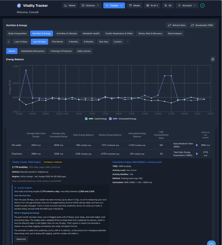Open Trainings & Protocols sub-tab
The width and height of the screenshot is (222, 245).
pos(61,51)
